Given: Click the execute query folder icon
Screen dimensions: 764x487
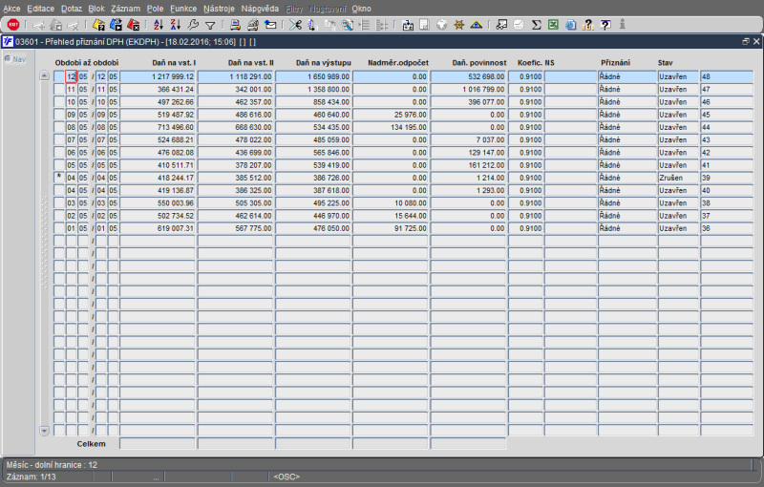Looking at the screenshot, I should [116, 25].
